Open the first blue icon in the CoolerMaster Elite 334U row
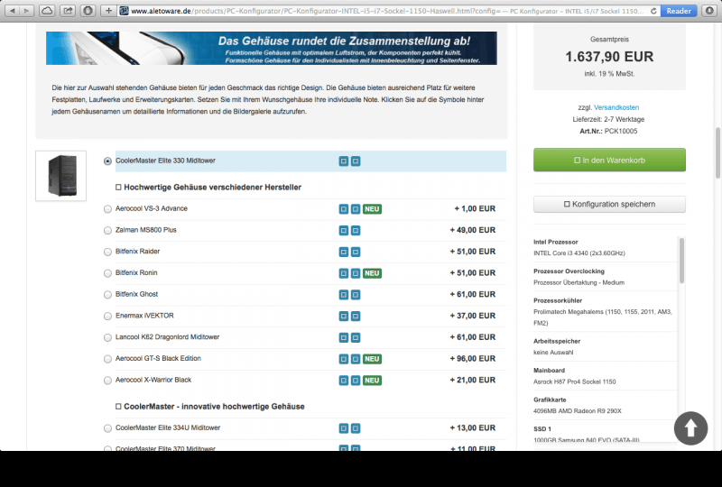The height and width of the screenshot is (487, 722). tap(344, 428)
